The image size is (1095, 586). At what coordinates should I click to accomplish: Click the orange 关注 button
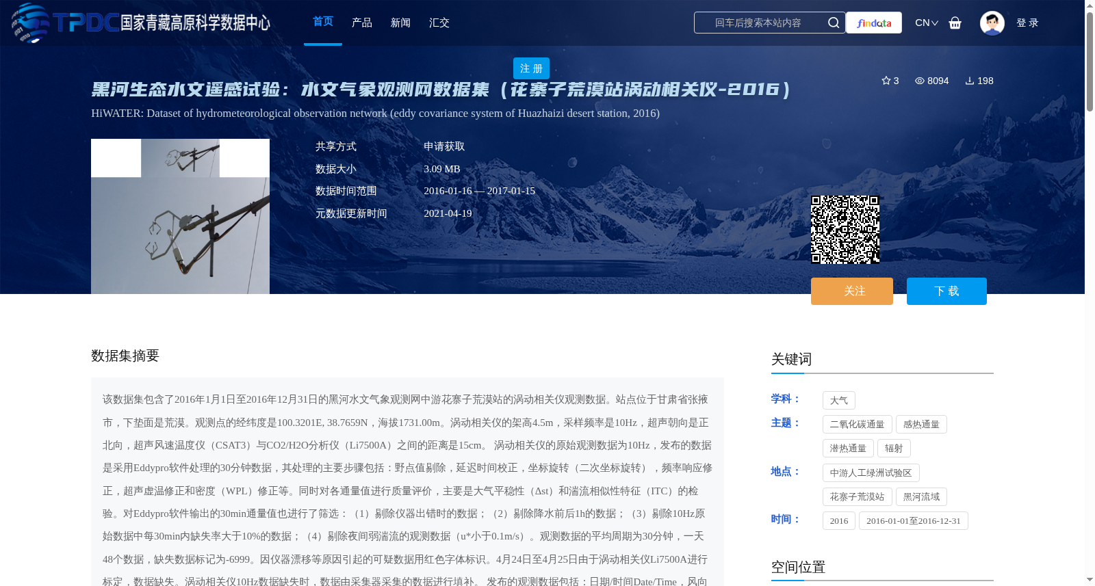(x=852, y=291)
